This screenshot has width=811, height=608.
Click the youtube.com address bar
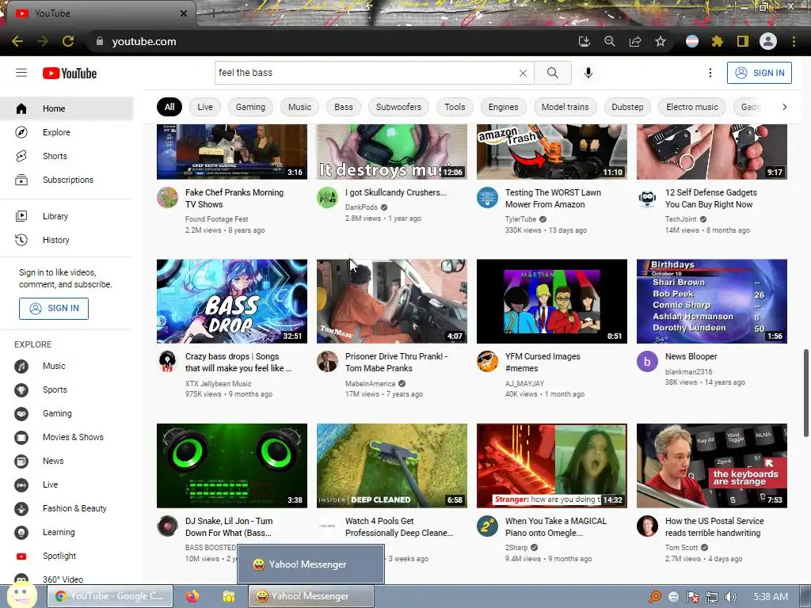(331, 41)
